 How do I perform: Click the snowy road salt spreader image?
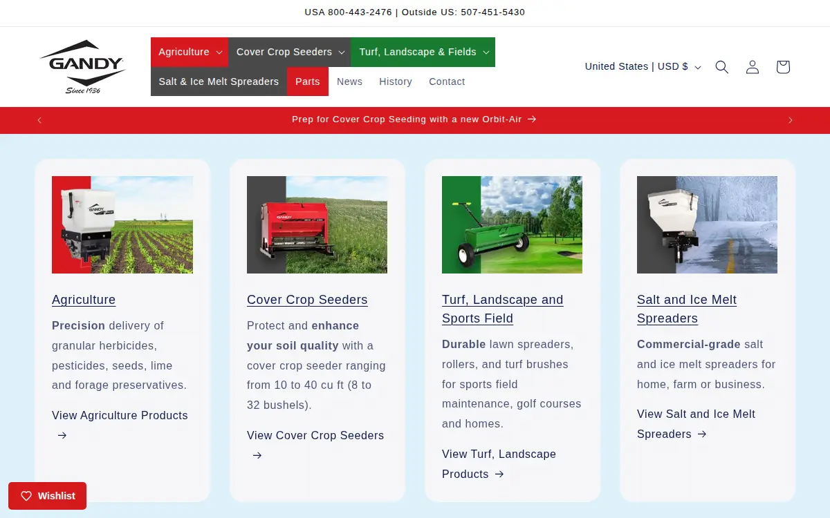click(x=707, y=224)
